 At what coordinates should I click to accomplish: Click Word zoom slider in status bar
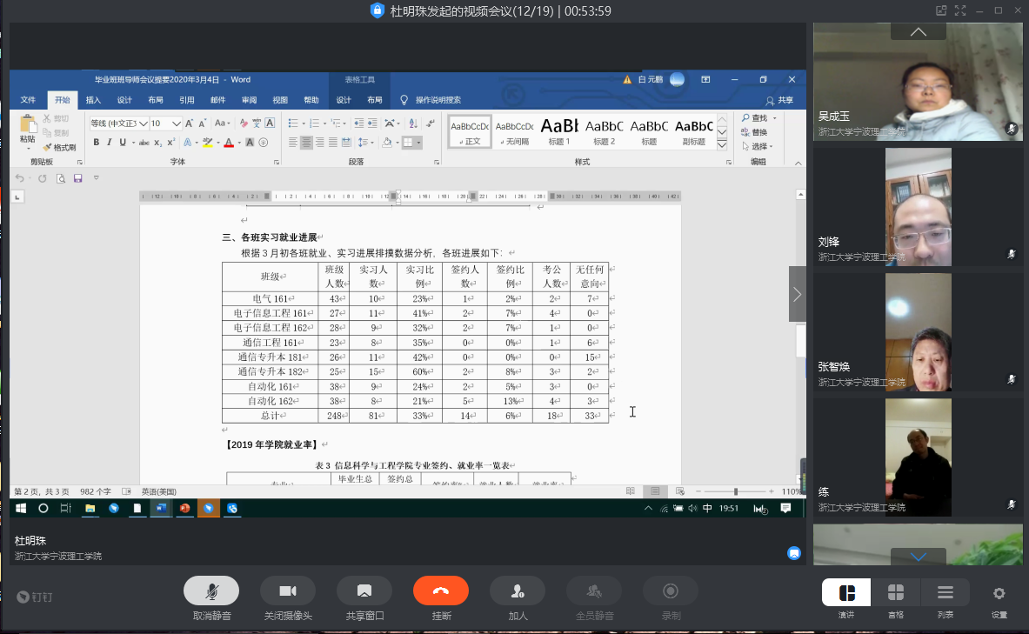pos(735,491)
